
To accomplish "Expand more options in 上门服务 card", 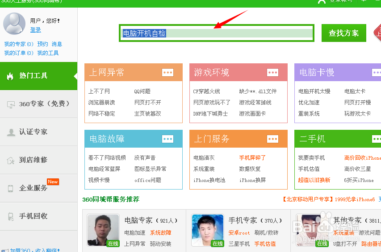I will [x=272, y=139].
